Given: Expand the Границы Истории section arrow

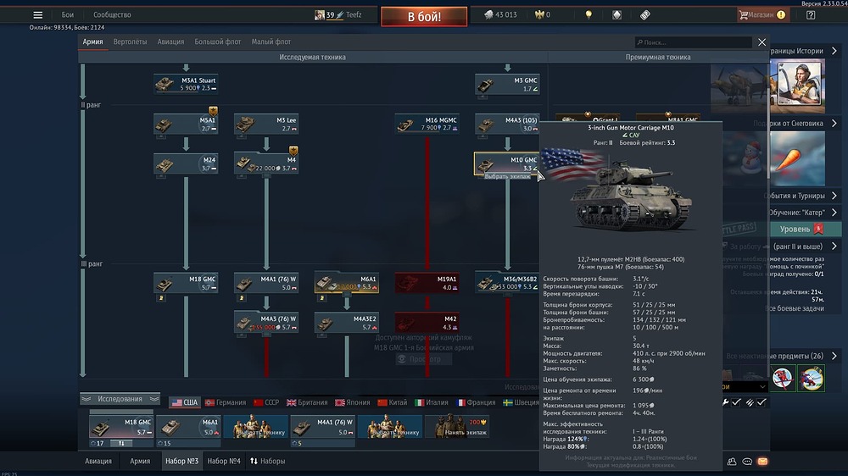Looking at the screenshot, I should (x=834, y=51).
